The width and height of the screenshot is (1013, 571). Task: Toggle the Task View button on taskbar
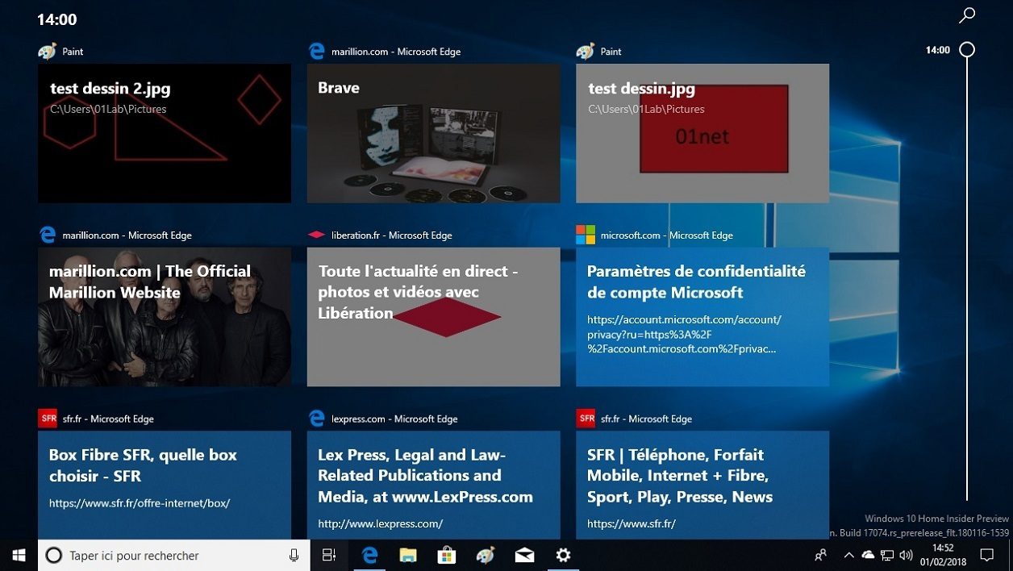click(329, 555)
